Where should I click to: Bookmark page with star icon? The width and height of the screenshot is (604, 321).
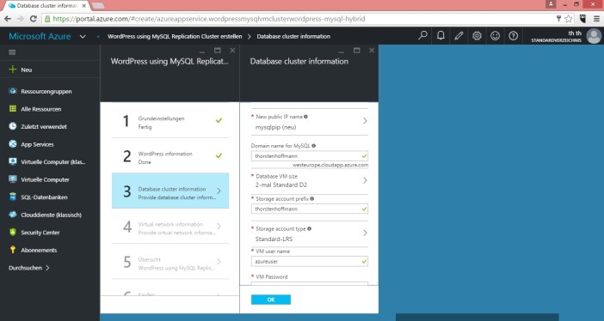[x=568, y=18]
